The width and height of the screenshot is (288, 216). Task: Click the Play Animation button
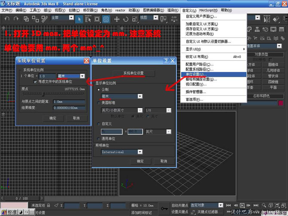click(242, 205)
